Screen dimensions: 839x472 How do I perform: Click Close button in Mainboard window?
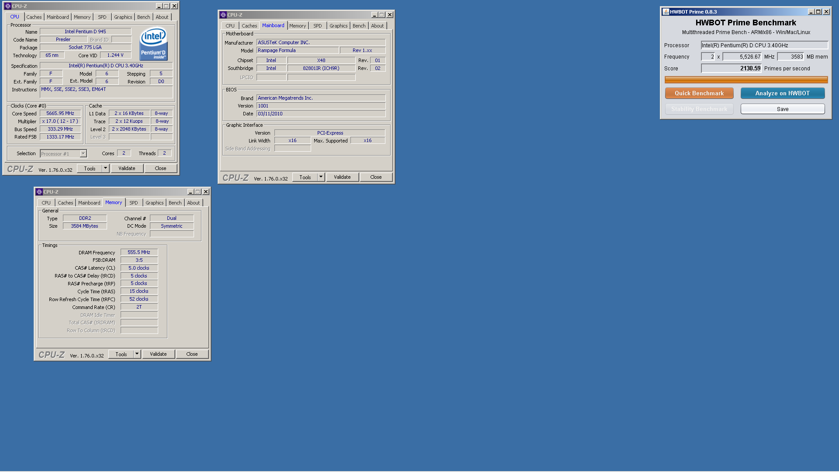click(x=376, y=177)
